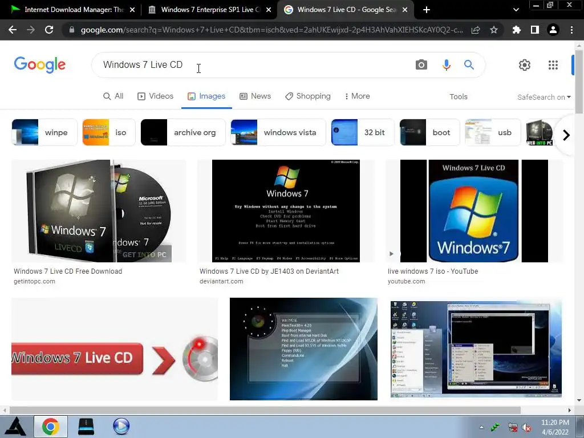Go to the Google logo homepage

click(x=40, y=65)
